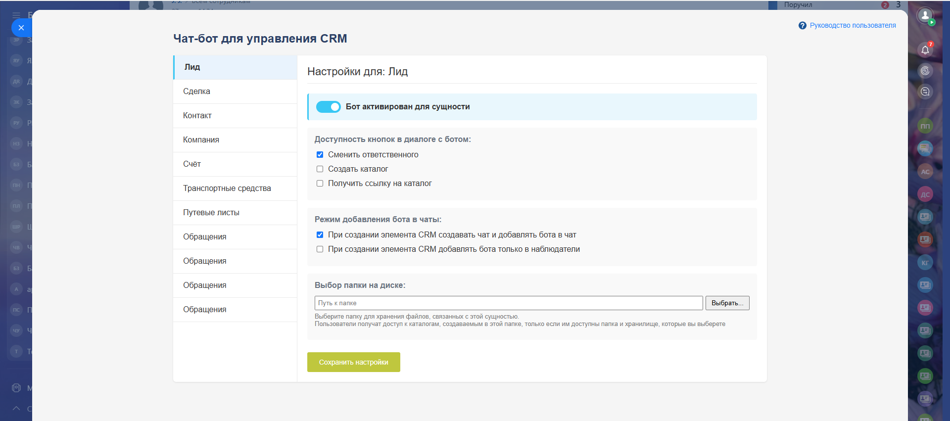Click the 'Путь к папке' input field
Image resolution: width=950 pixels, height=421 pixels.
tap(508, 303)
